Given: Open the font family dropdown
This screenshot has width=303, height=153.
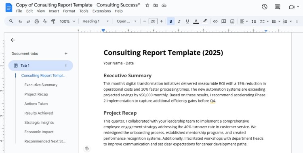Looking at the screenshot, I should (x=126, y=21).
